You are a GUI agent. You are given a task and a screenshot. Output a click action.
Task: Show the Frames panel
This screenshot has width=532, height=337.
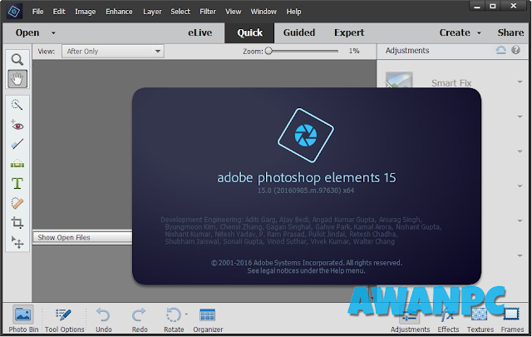tap(512, 320)
